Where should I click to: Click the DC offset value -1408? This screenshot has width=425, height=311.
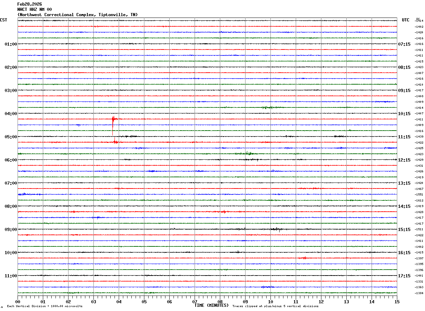[x=419, y=96]
